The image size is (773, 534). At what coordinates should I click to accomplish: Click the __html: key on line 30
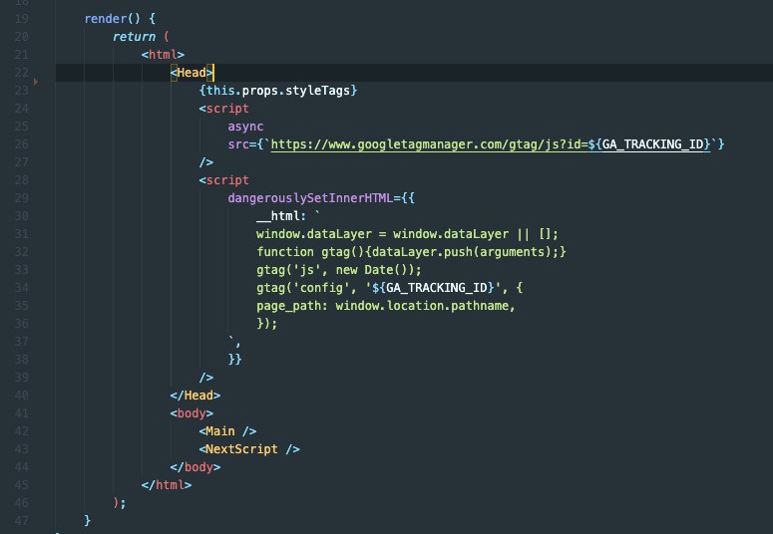point(281,216)
